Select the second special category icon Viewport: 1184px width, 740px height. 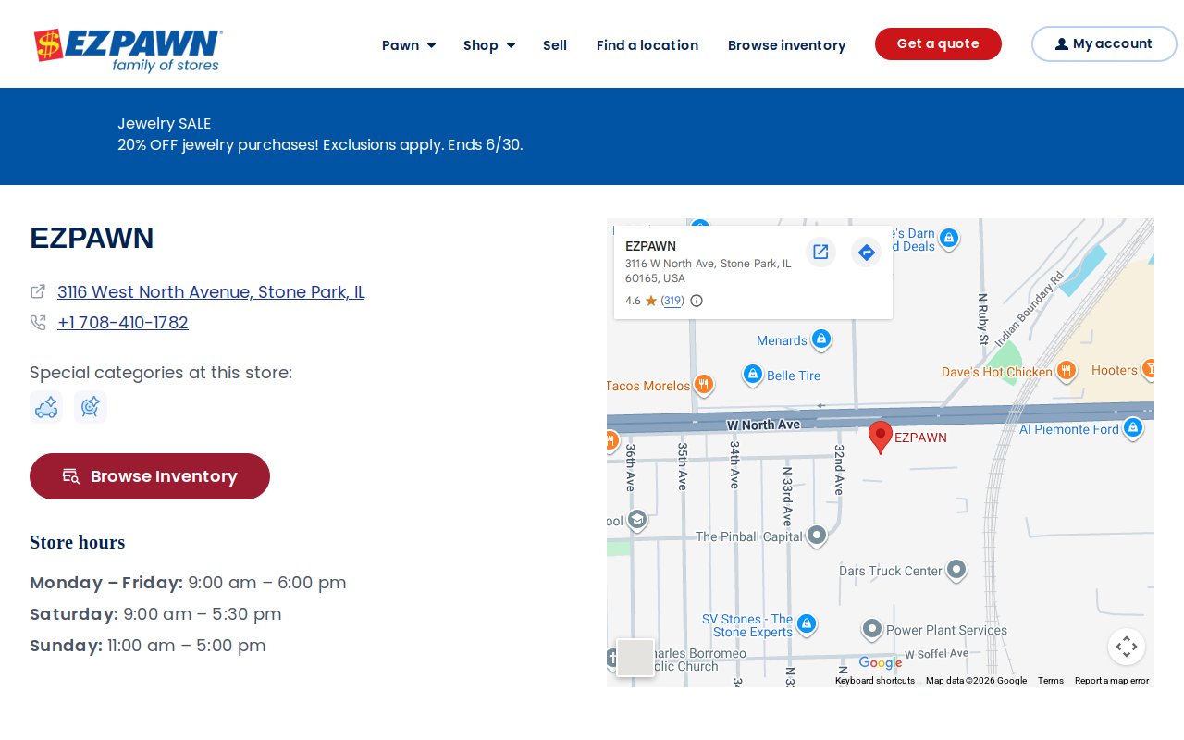coord(91,407)
